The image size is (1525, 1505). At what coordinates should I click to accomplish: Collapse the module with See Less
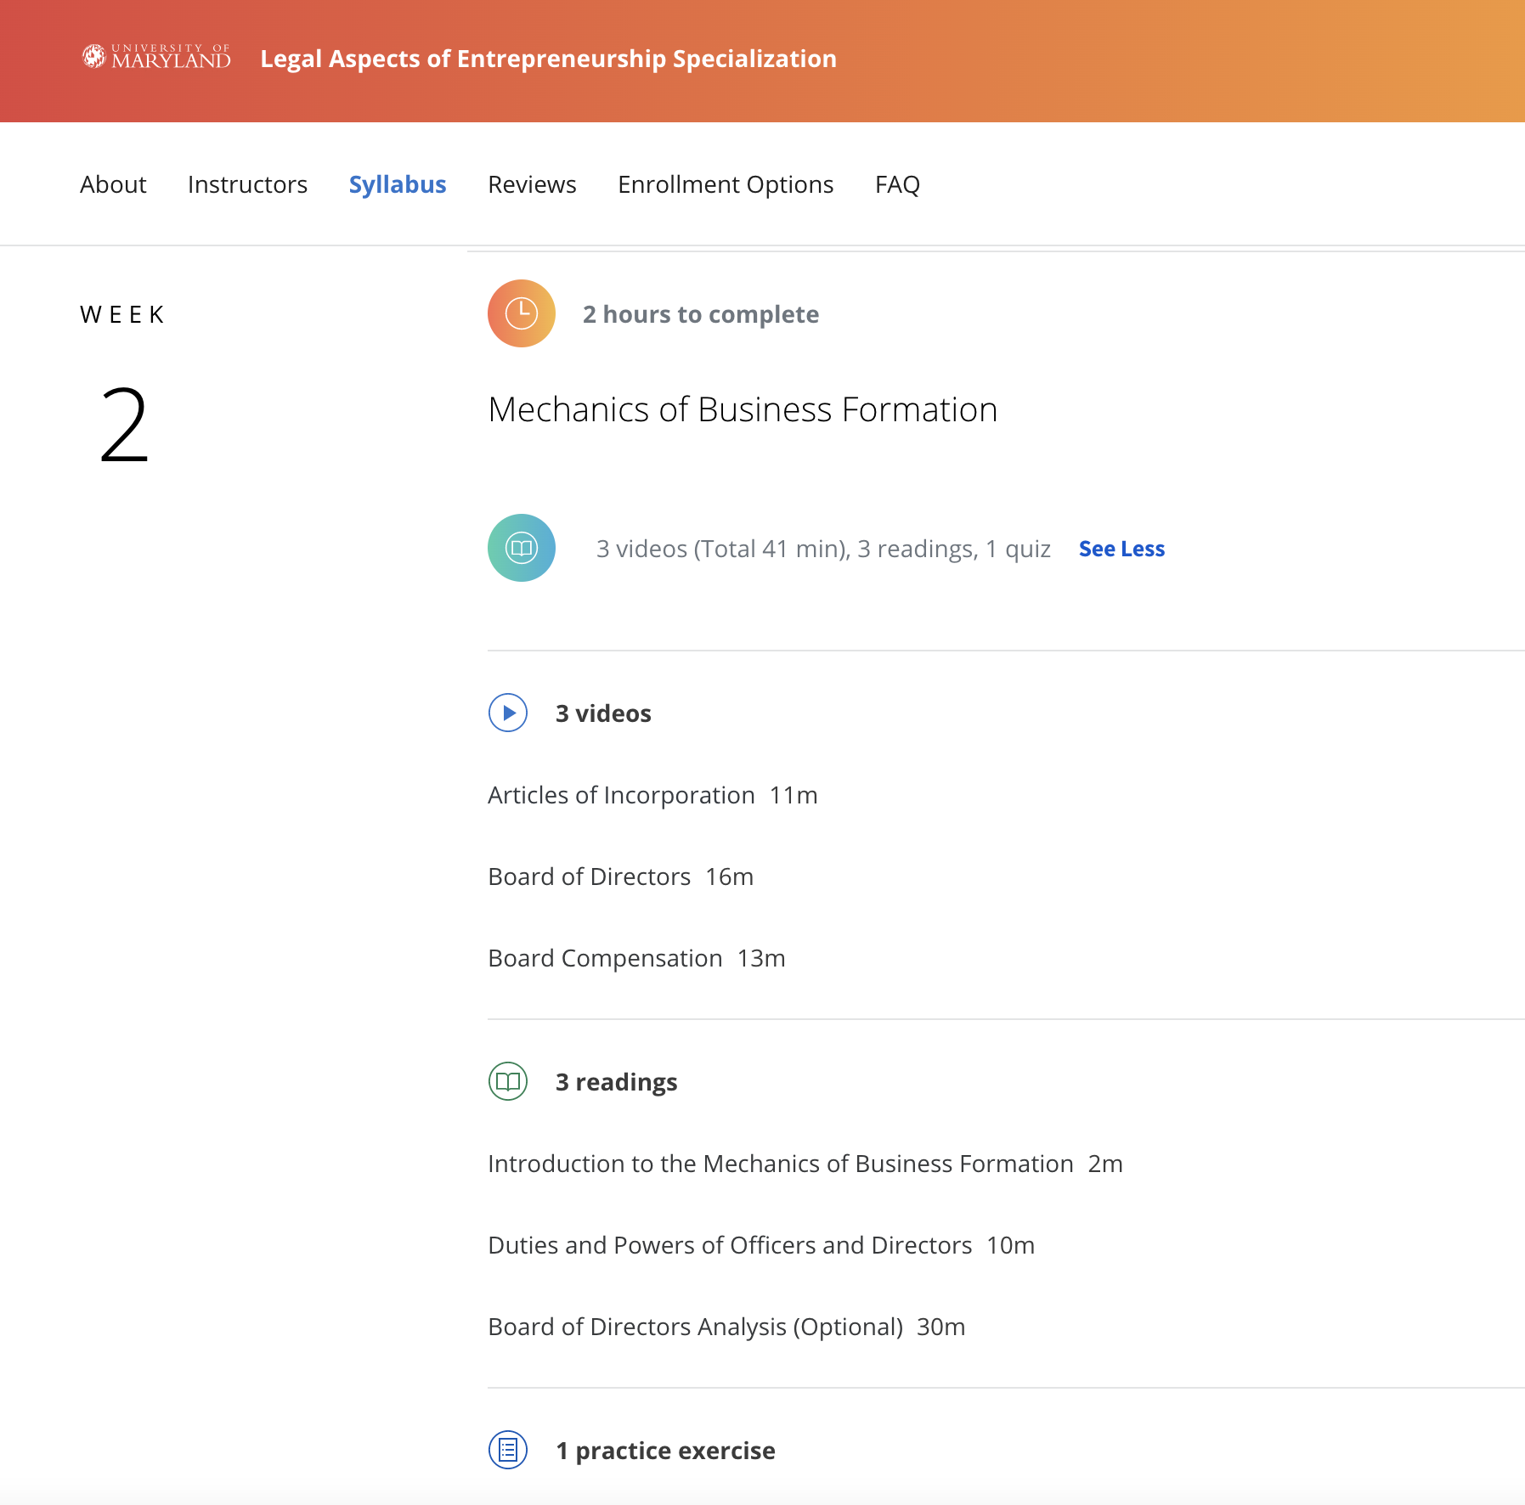click(x=1121, y=549)
